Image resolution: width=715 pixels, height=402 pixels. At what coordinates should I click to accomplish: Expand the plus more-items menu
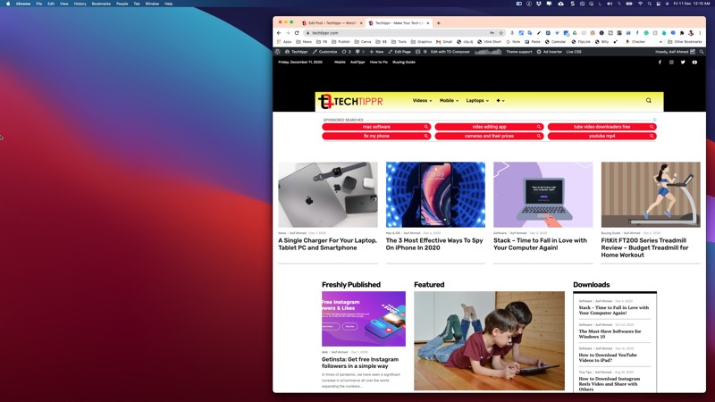tap(500, 100)
